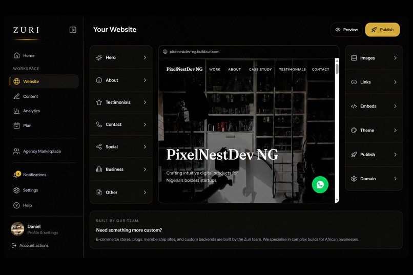Expand the Business section chevron

pos(145,169)
